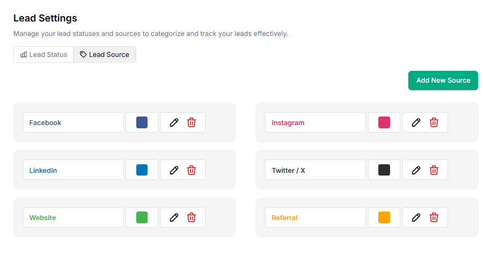This screenshot has height=255, width=484.
Task: Open the Facebook blue color swatch
Action: pos(142,122)
